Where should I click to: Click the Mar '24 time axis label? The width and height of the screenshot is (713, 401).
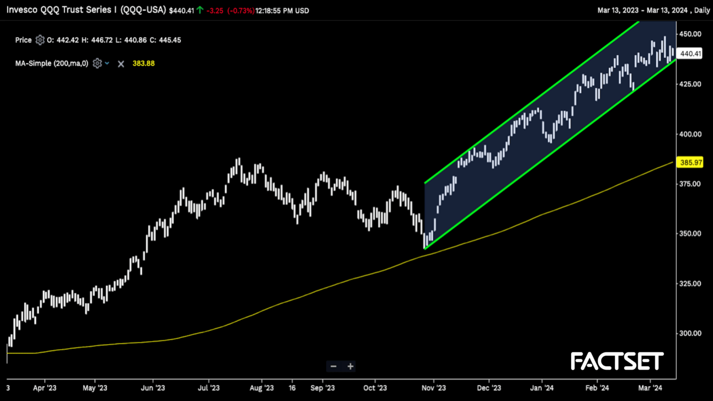tap(650, 388)
